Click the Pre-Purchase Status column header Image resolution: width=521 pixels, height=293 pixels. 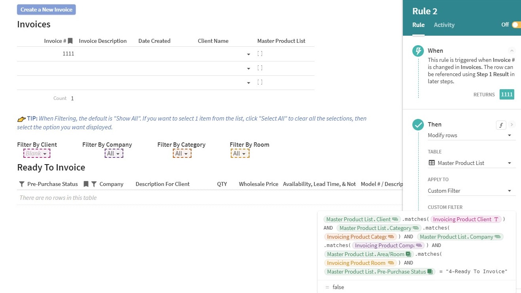52,184
